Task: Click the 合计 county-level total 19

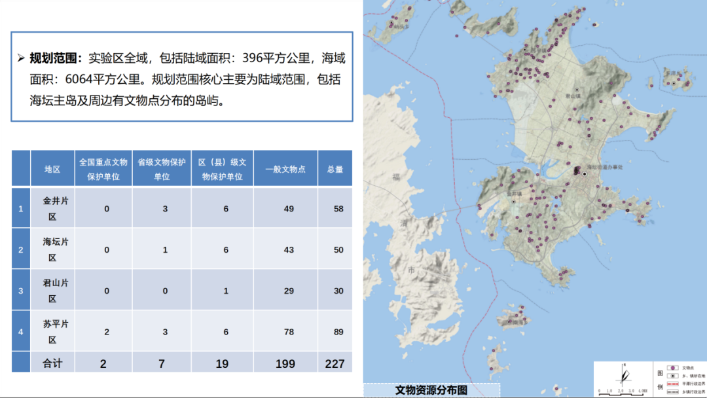Action: [x=222, y=364]
